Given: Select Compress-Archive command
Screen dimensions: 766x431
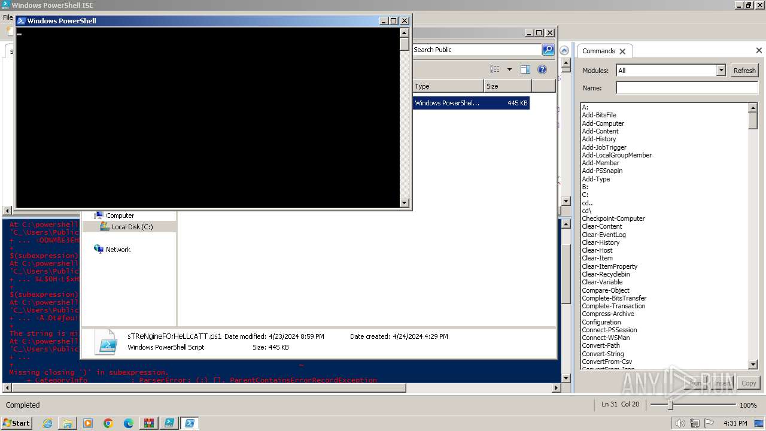Looking at the screenshot, I should (608, 314).
